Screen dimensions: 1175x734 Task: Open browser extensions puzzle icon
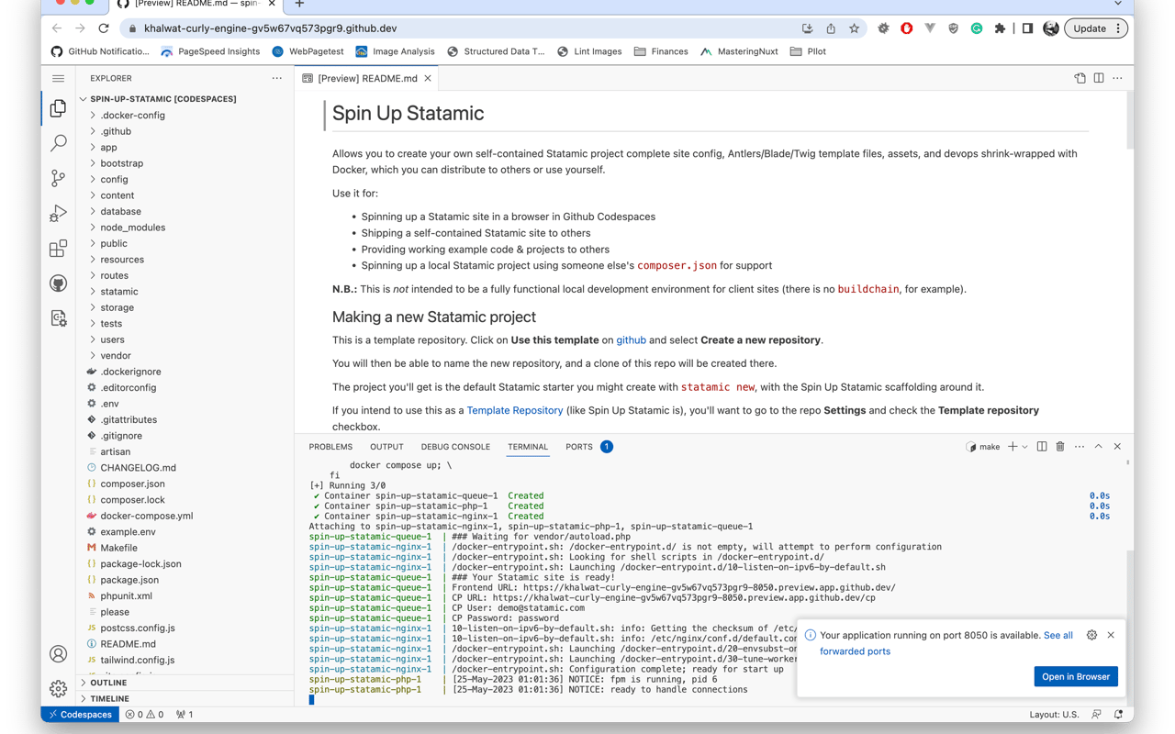(1000, 28)
